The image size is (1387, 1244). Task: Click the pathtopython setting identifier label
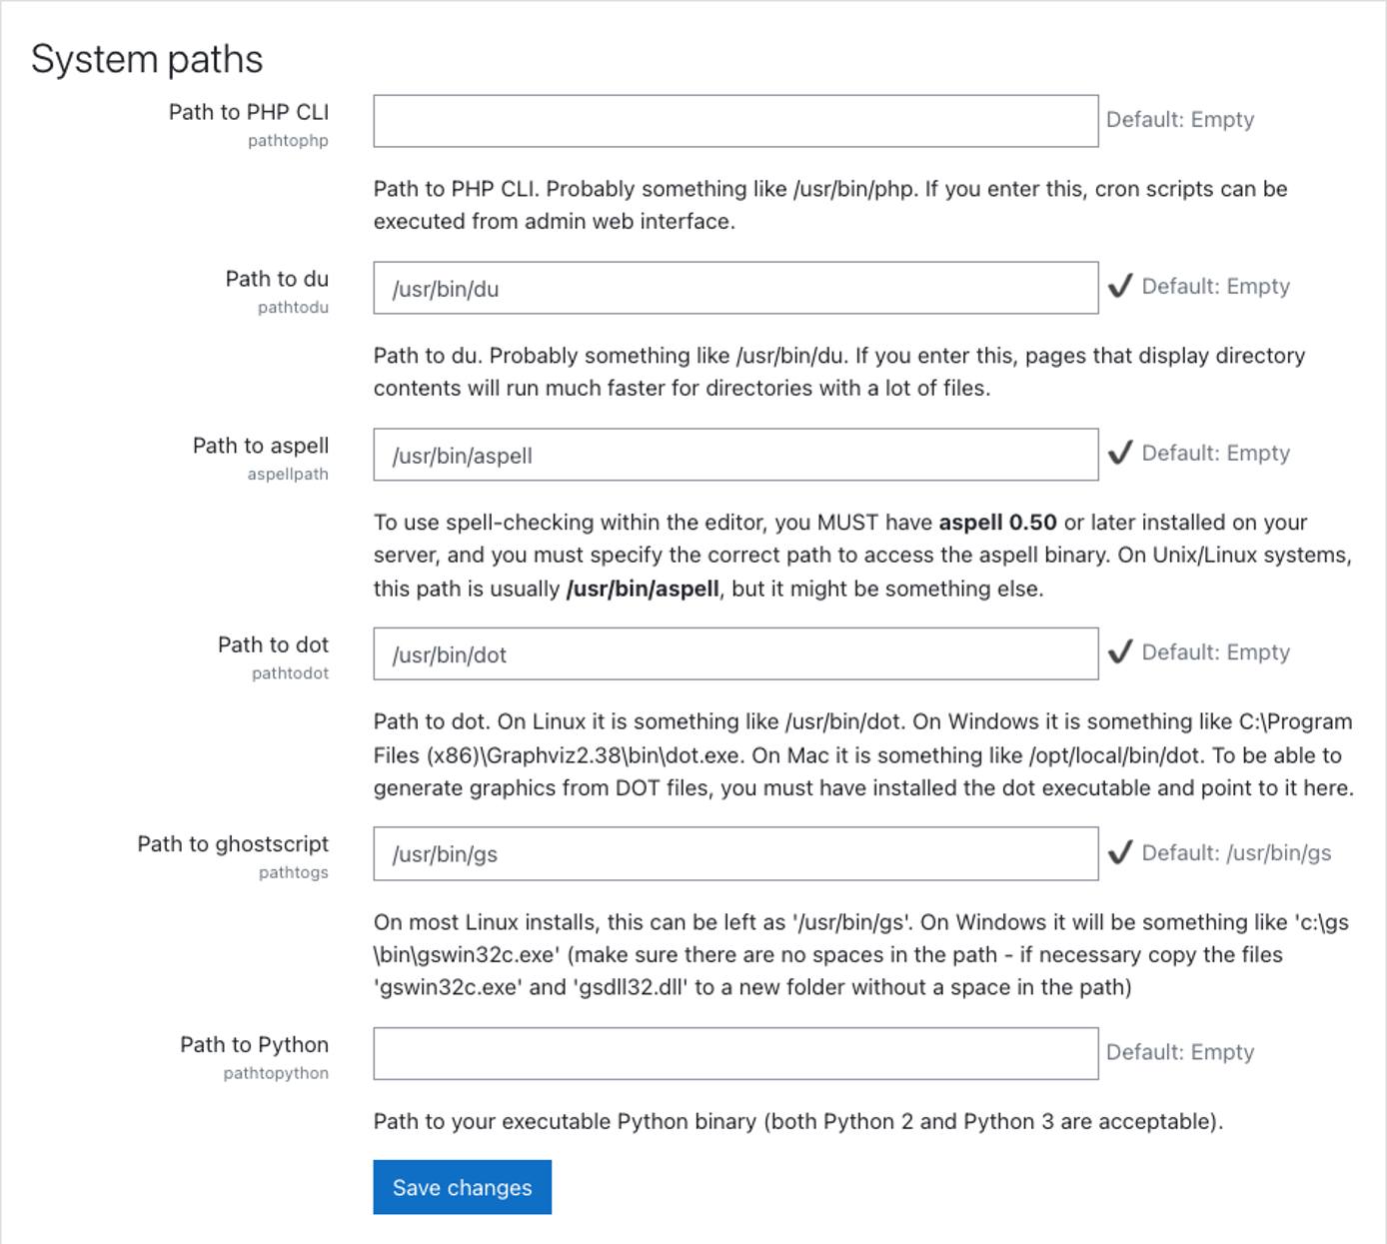point(277,1072)
